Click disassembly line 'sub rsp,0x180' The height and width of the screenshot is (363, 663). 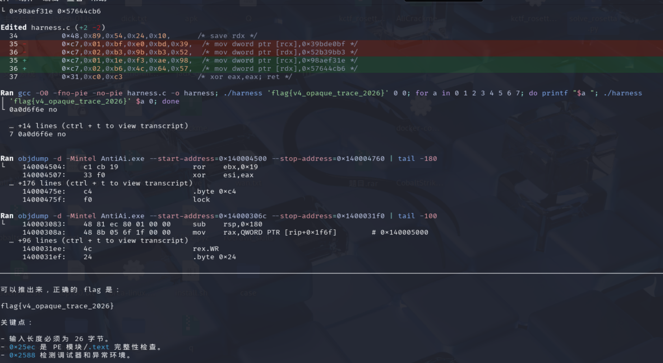[142, 224]
